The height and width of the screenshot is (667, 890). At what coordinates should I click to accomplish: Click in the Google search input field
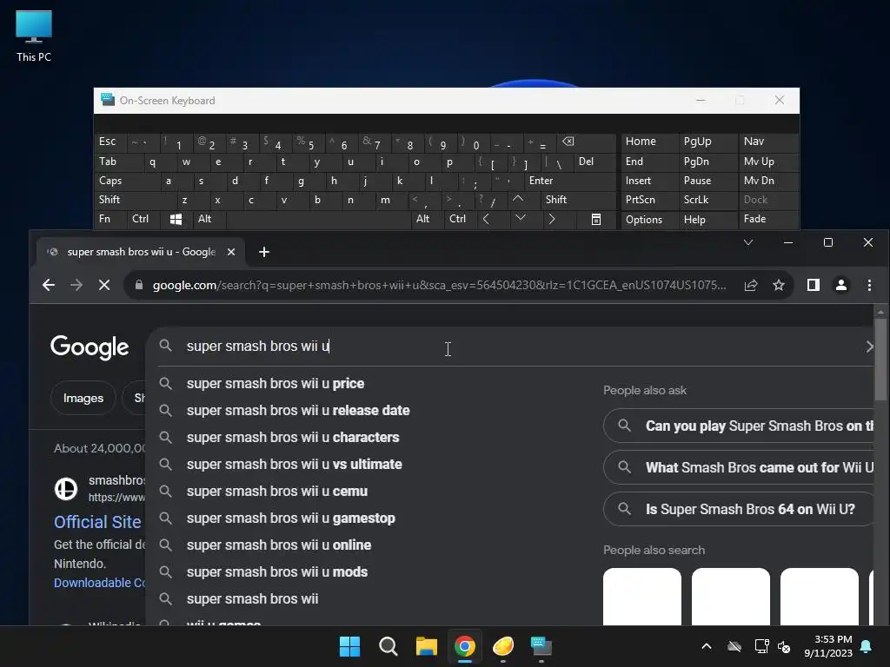(511, 346)
